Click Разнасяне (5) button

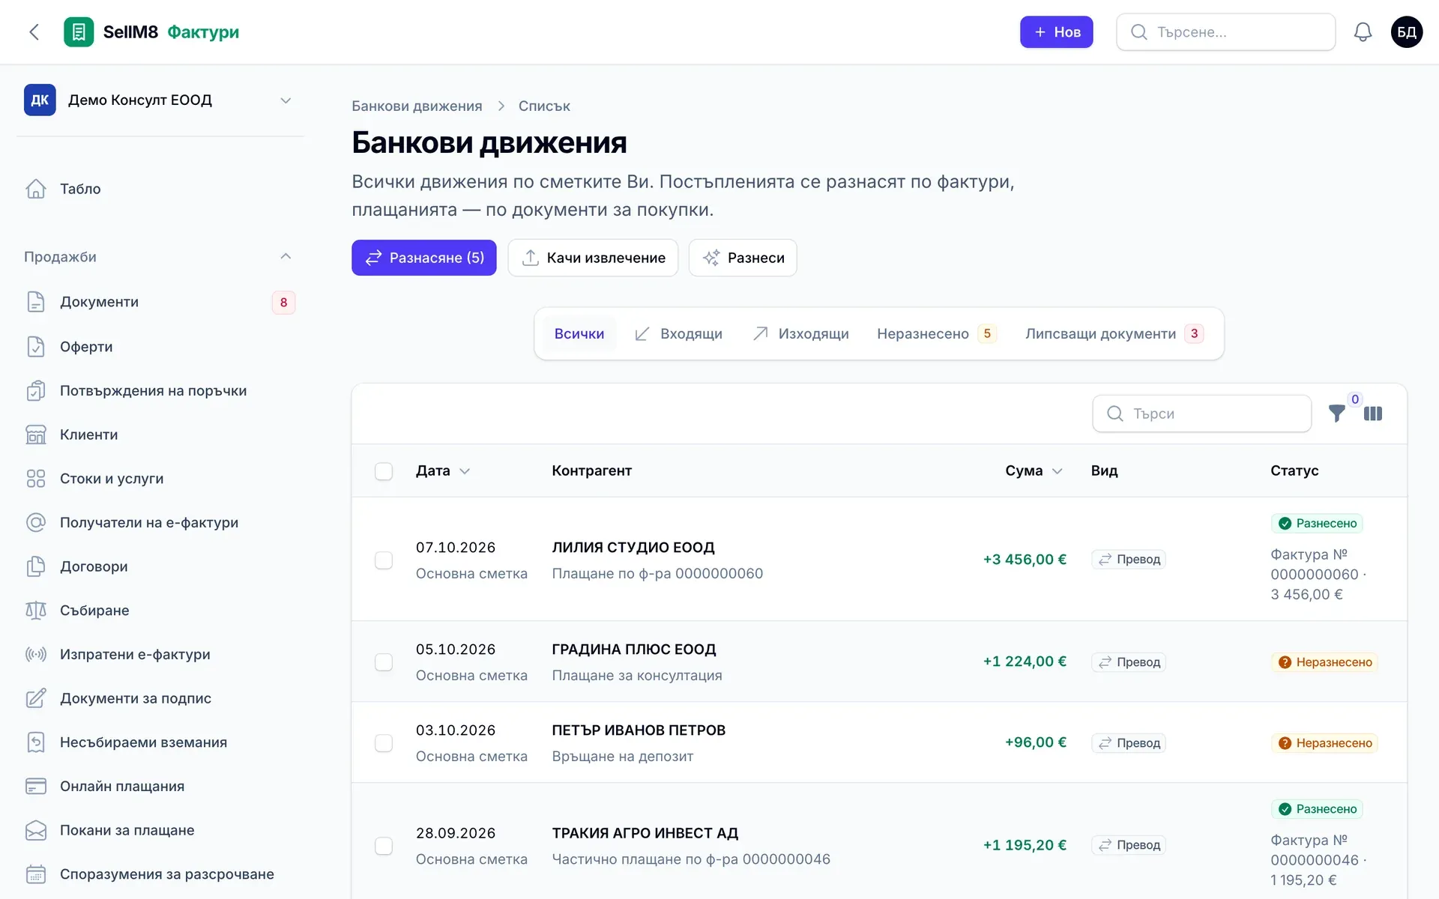point(424,258)
